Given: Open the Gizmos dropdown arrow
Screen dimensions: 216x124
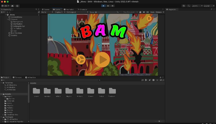Looking at the screenshot, I should (164, 12).
